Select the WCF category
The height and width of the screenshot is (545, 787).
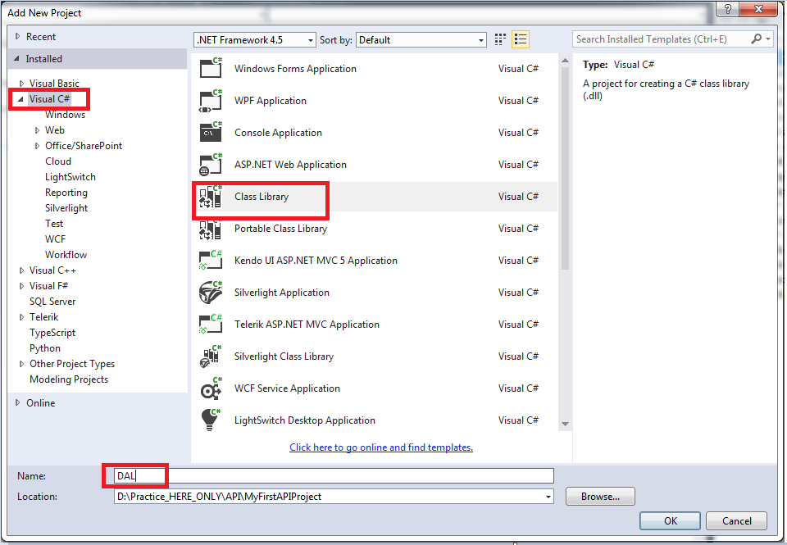click(x=55, y=239)
